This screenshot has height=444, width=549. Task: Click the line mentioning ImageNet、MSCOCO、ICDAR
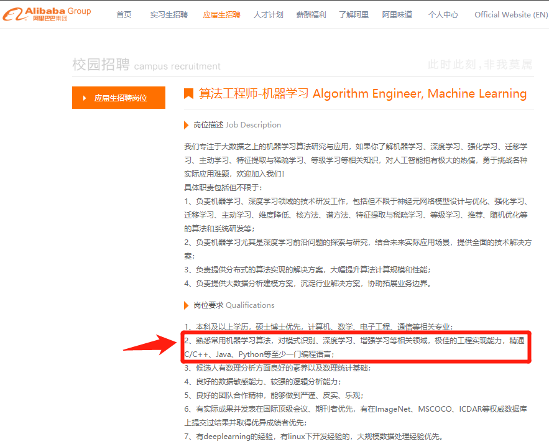click(x=356, y=409)
